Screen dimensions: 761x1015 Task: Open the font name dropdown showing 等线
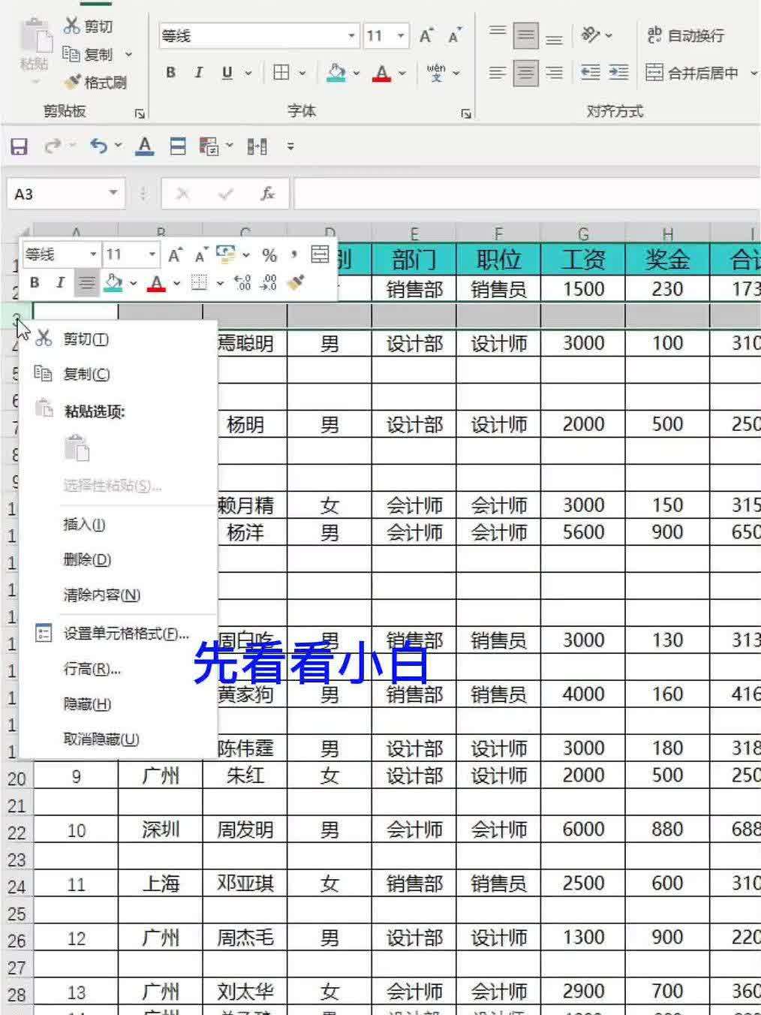point(351,35)
